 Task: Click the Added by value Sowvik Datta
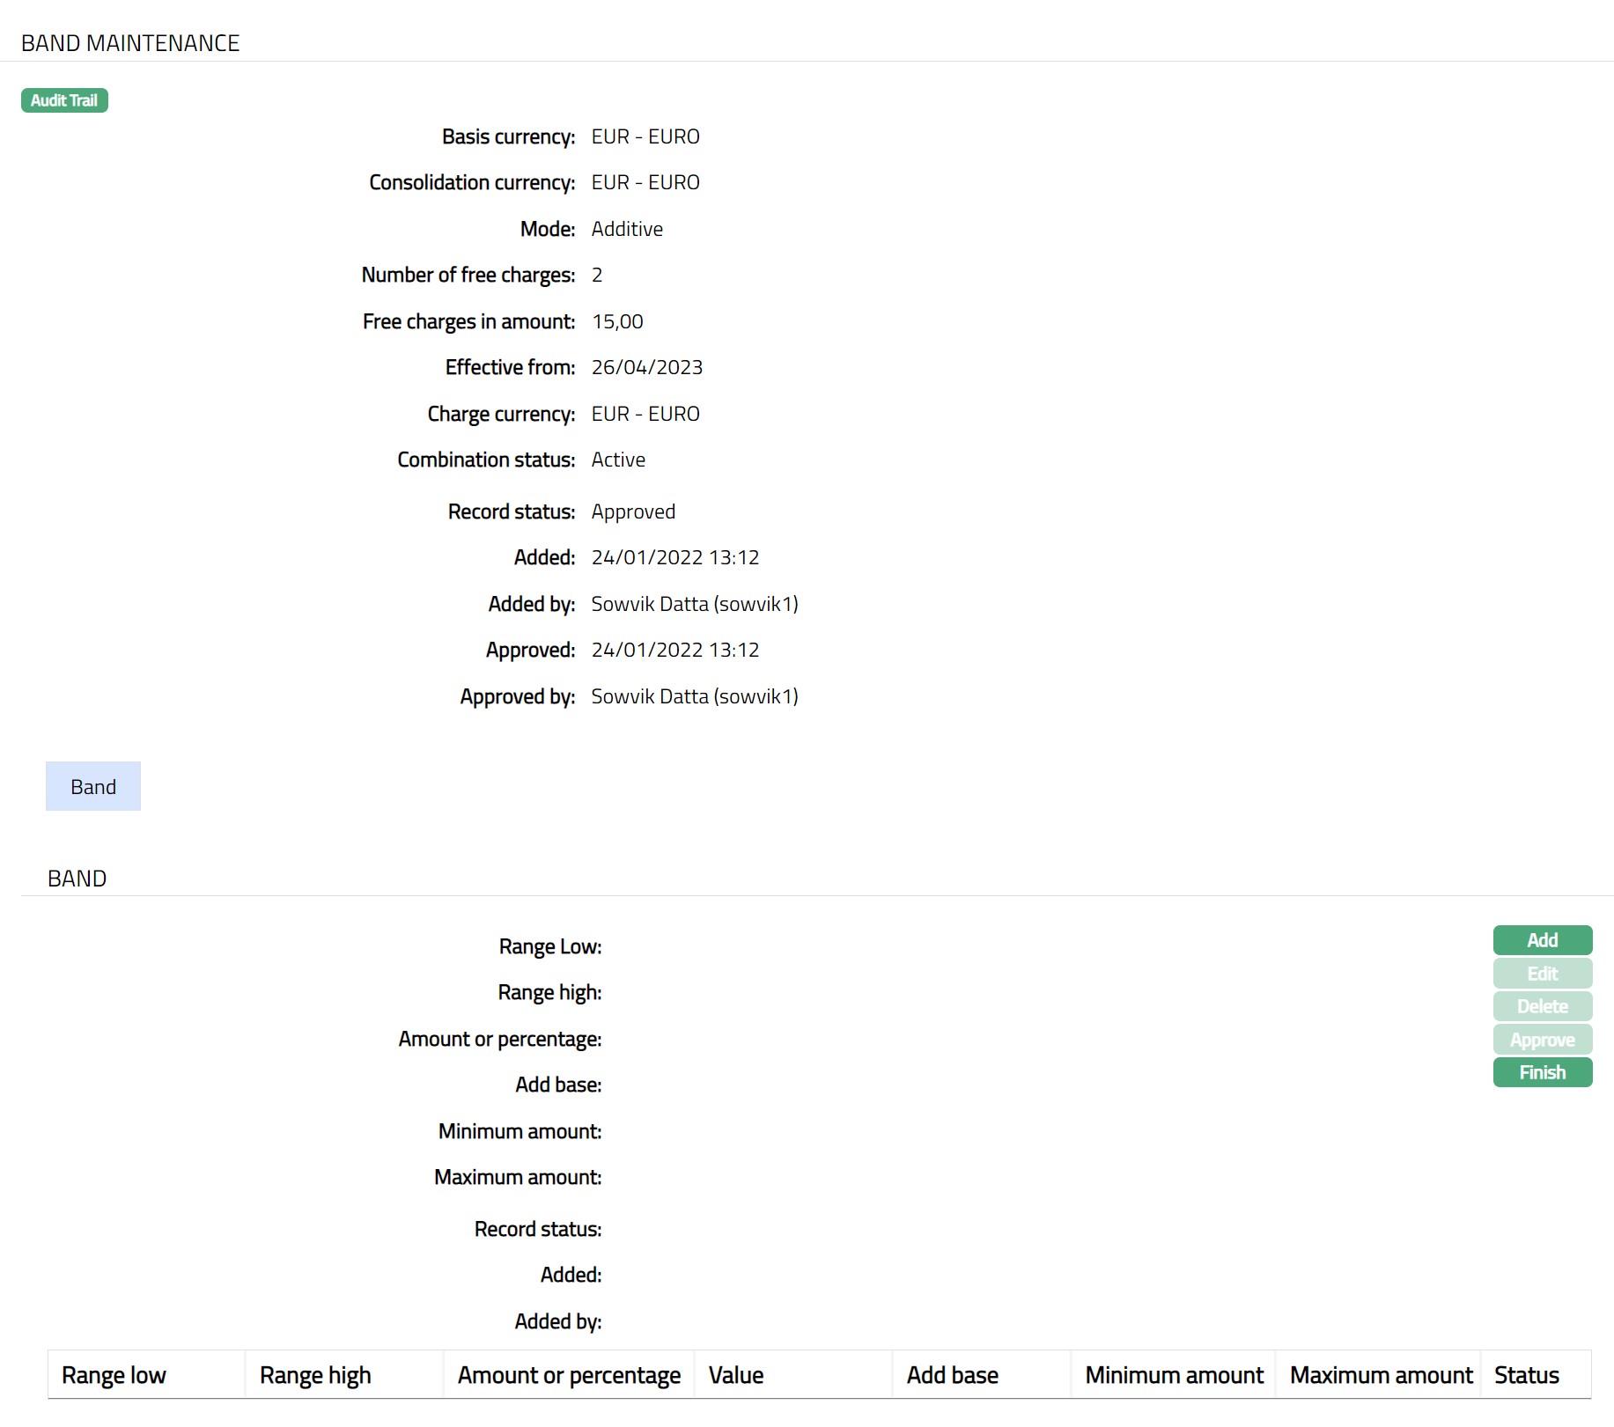coord(694,604)
